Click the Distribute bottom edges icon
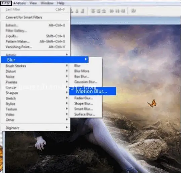The width and height of the screenshot is (181, 173). click(x=104, y=11)
